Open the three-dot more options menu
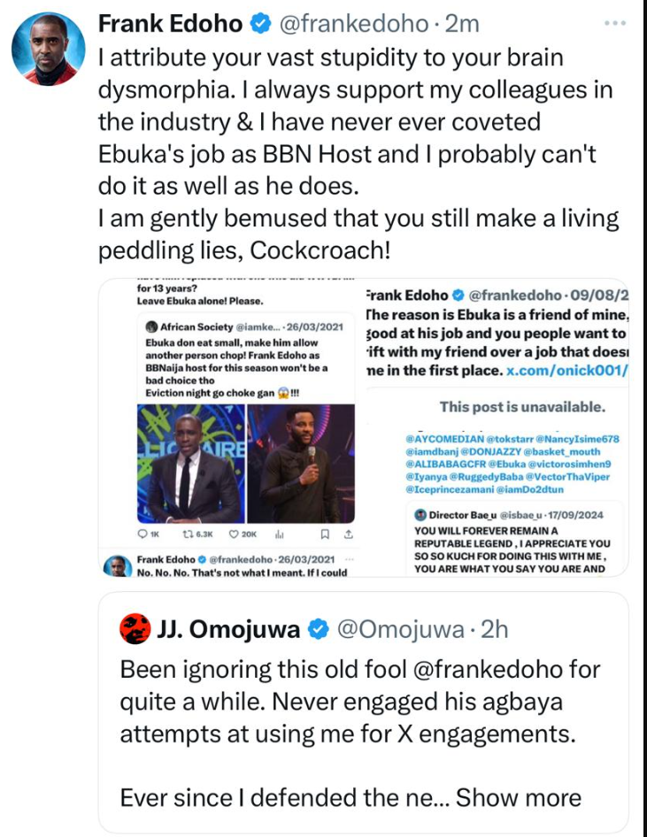This screenshot has height=837, width=647. pos(613,22)
